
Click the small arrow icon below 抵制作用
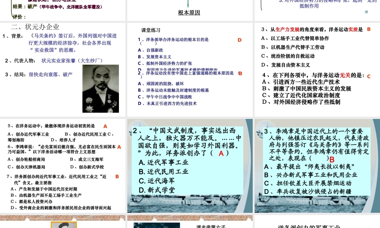click(366, 12)
